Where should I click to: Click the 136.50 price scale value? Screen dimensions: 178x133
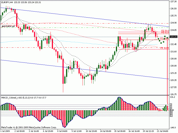pyautogui.click(x=173, y=9)
